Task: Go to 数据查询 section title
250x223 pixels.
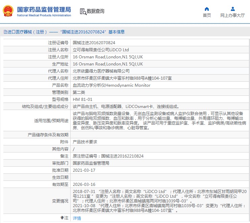Action: tap(96, 11)
